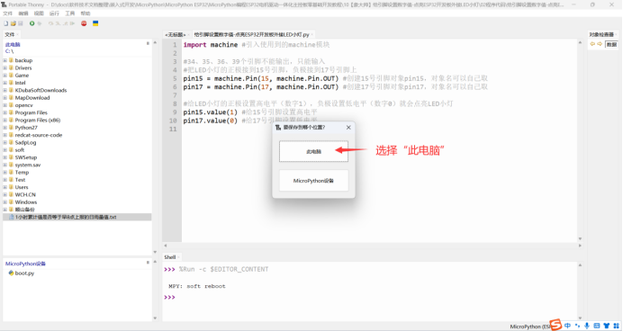Expand the opencv folder
Image resolution: width=623 pixels, height=331 pixels.
coord(5,105)
